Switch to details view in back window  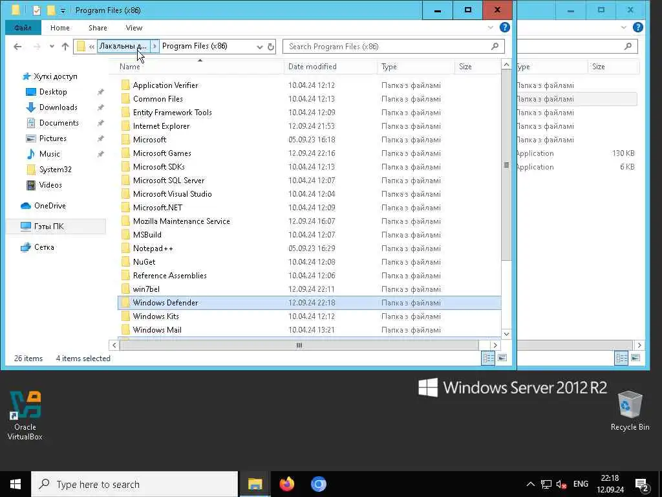[x=621, y=358]
